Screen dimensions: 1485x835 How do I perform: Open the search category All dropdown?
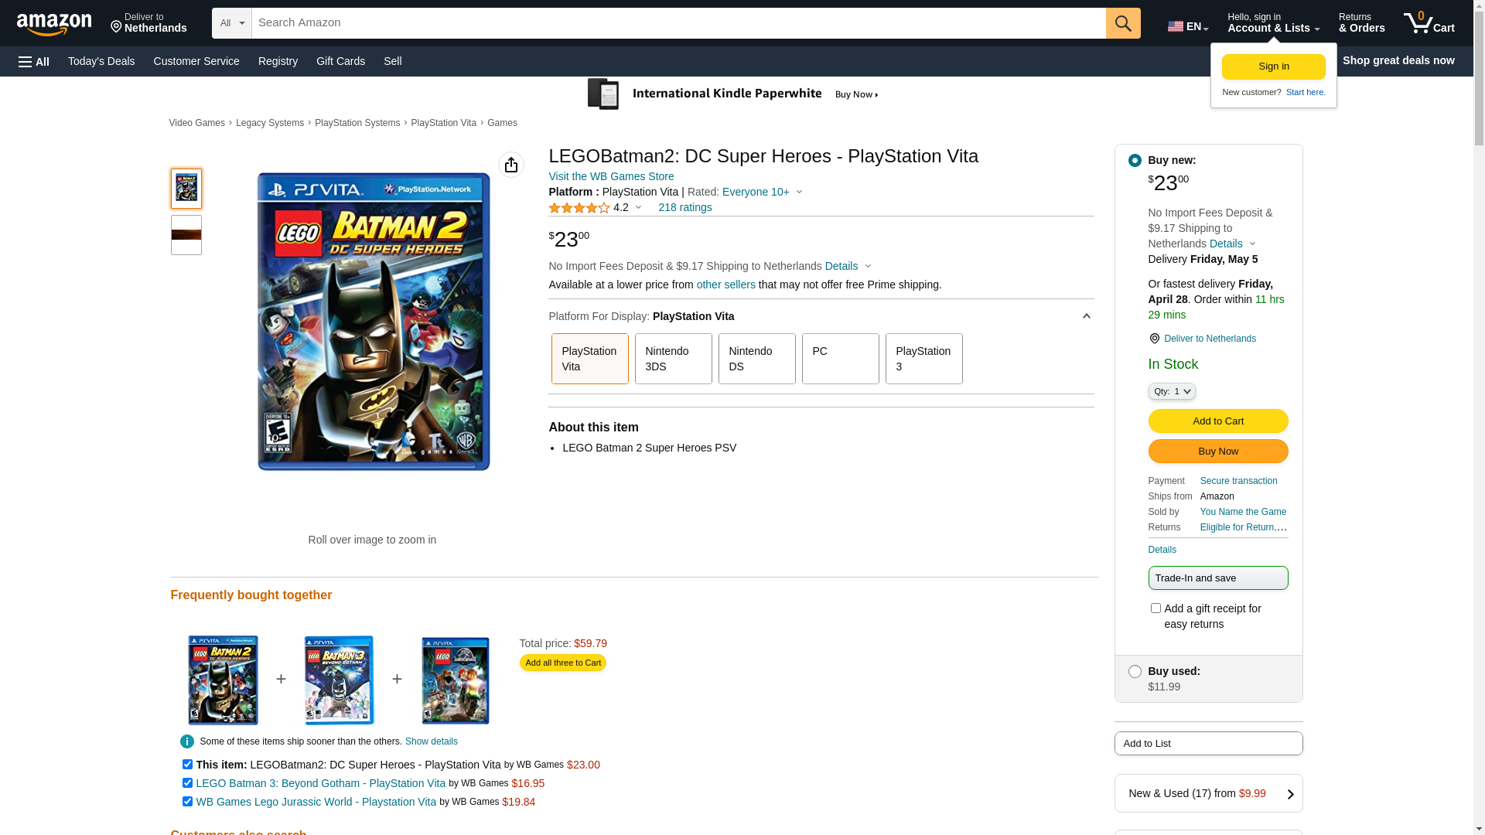click(x=231, y=23)
